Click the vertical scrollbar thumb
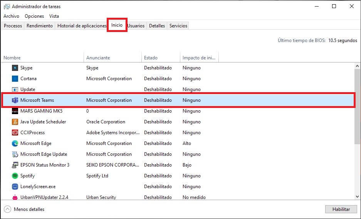Viewport: 361px width, 219px height. (357, 107)
